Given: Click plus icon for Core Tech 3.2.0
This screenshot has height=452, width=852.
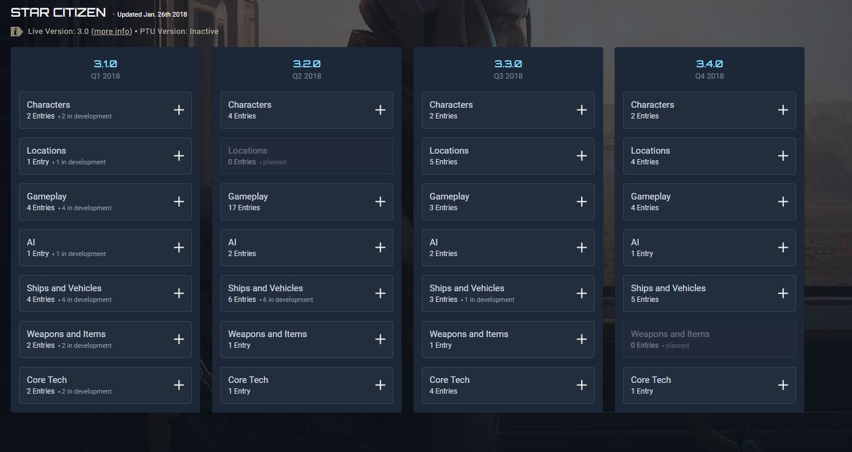Looking at the screenshot, I should 380,385.
